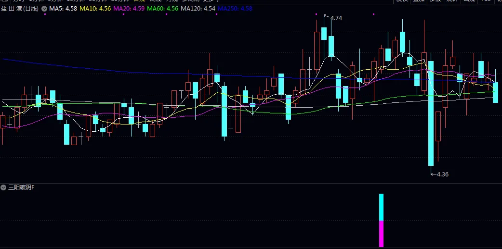Click the 4.74 high price label
Screen dimensions: 502x249
tap(336, 18)
